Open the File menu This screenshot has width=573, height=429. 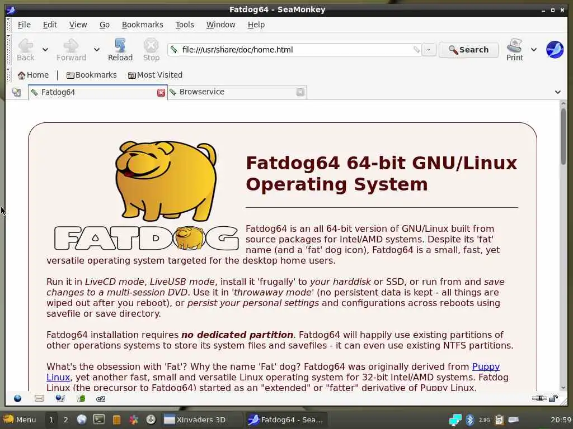pos(24,25)
